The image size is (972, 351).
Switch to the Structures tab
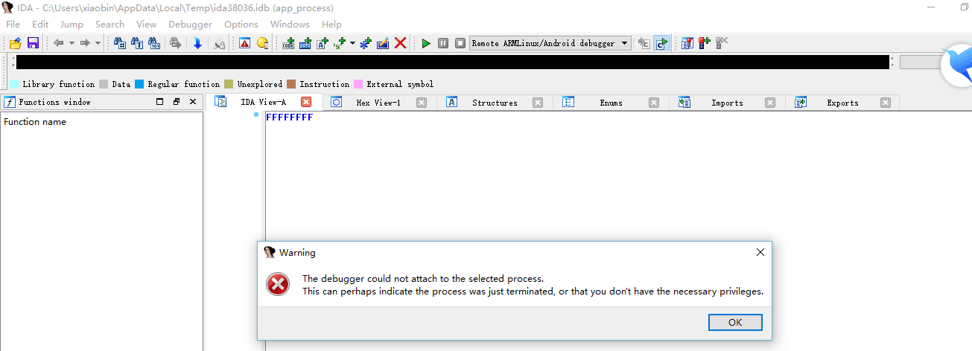495,103
